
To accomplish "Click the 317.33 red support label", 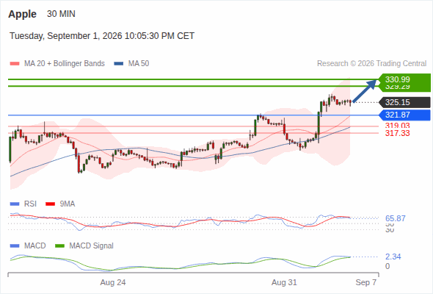I will 397,133.
